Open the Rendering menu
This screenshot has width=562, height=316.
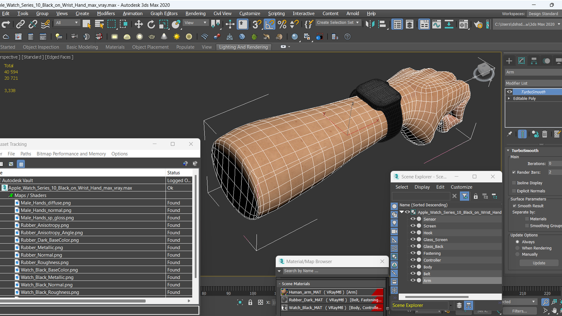195,13
